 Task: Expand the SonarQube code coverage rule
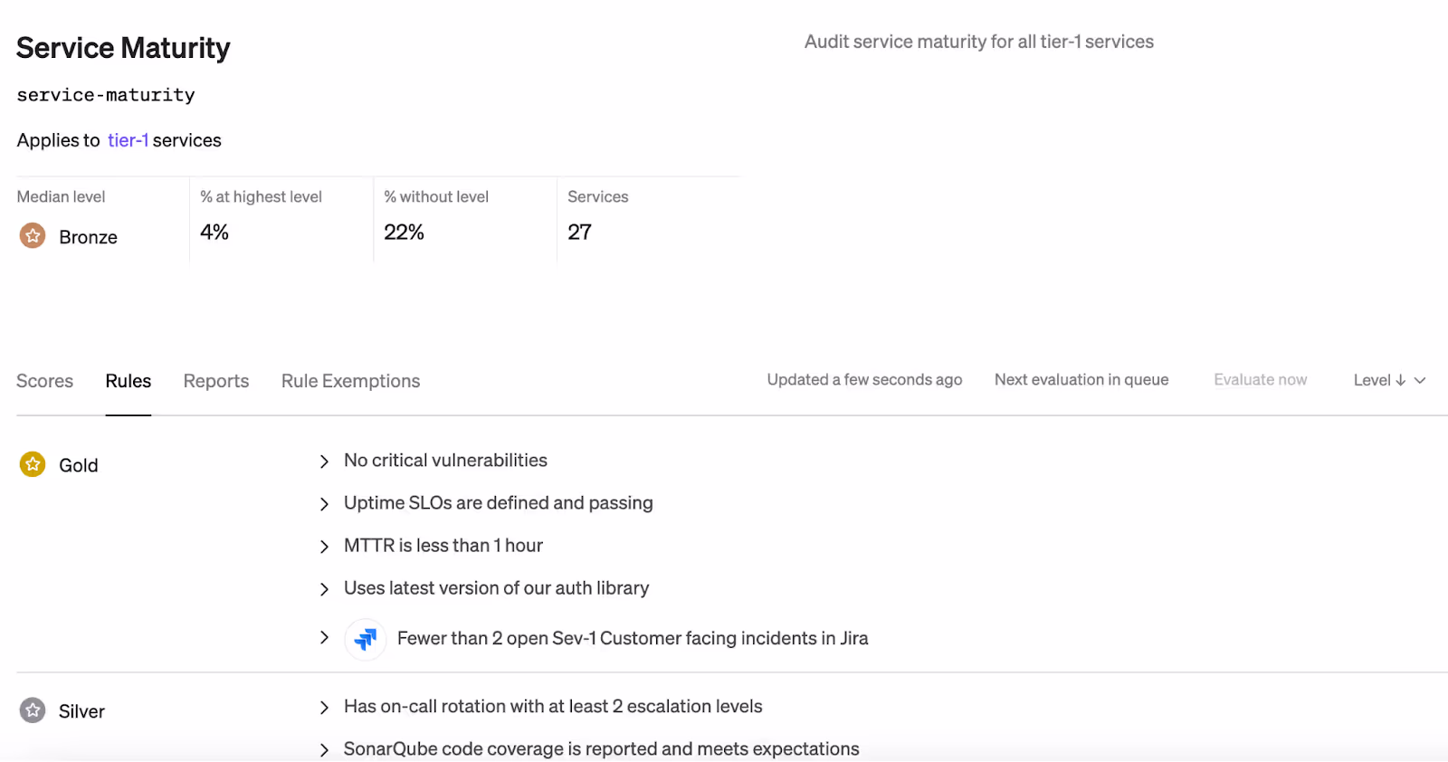(324, 750)
